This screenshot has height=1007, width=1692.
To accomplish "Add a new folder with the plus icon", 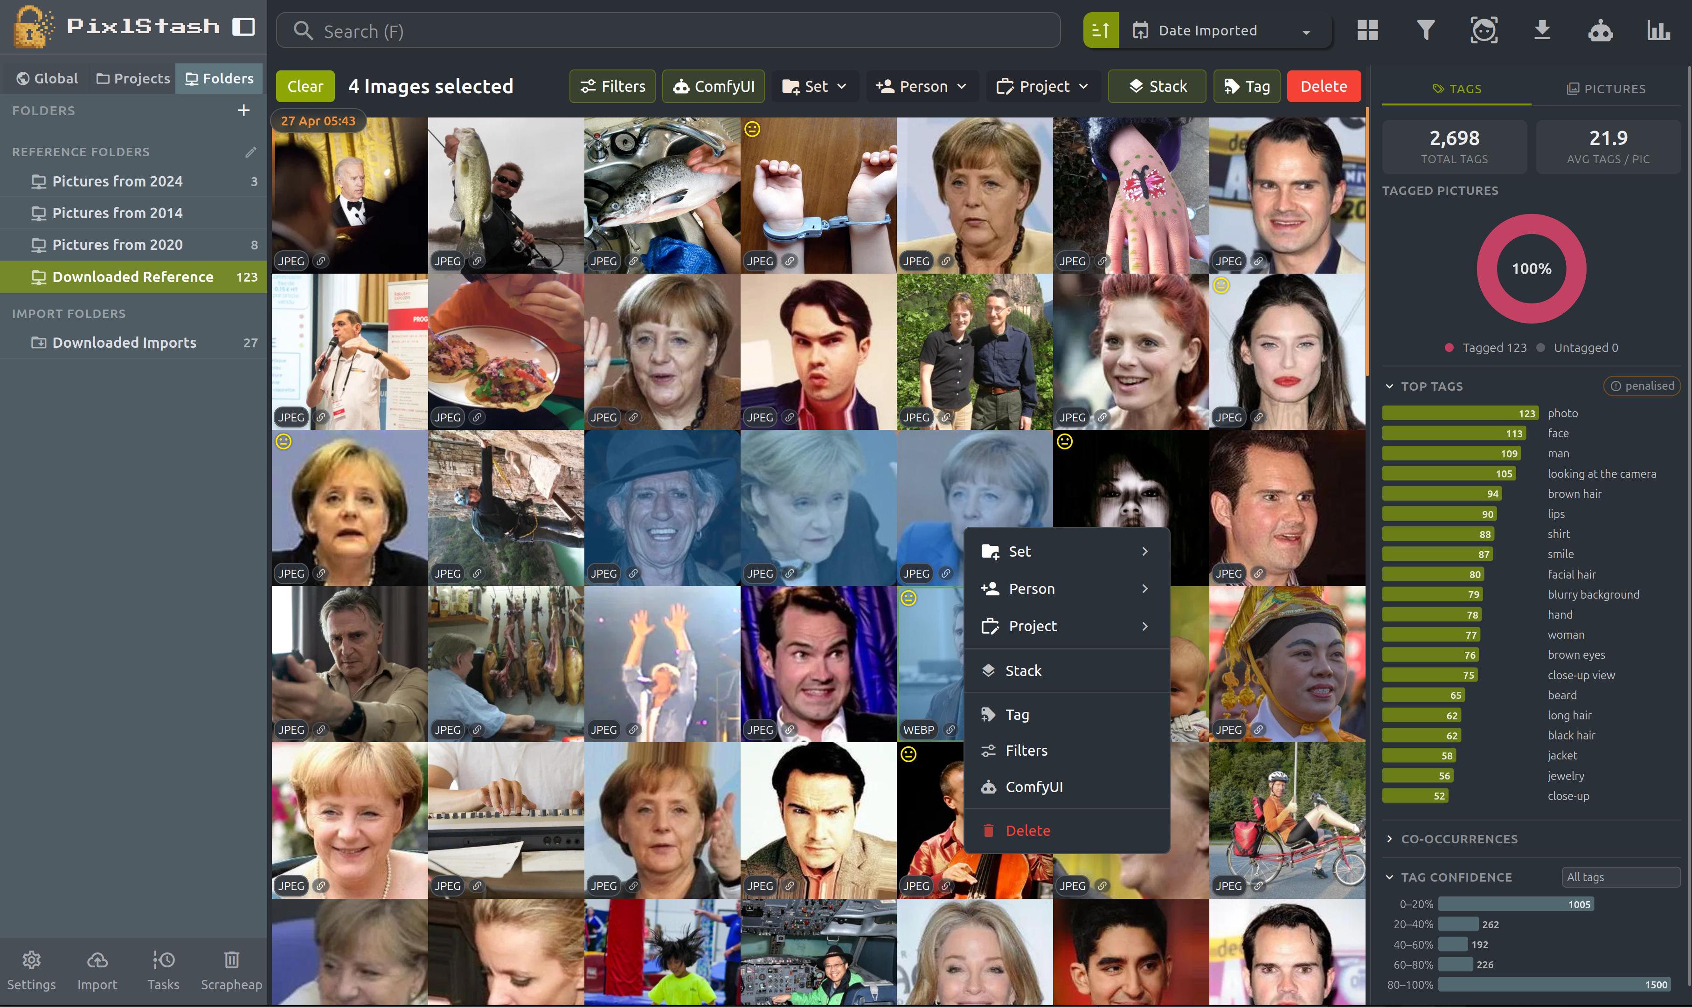I will point(243,110).
